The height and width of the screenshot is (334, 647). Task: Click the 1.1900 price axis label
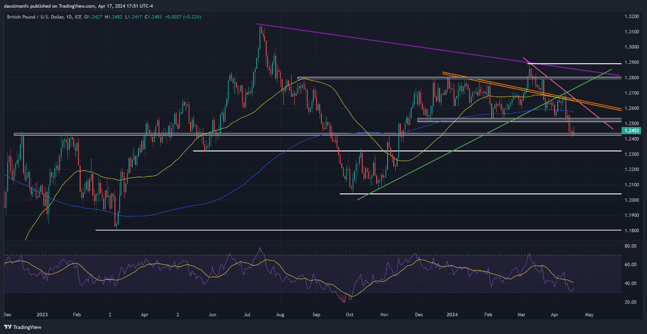[x=632, y=216]
